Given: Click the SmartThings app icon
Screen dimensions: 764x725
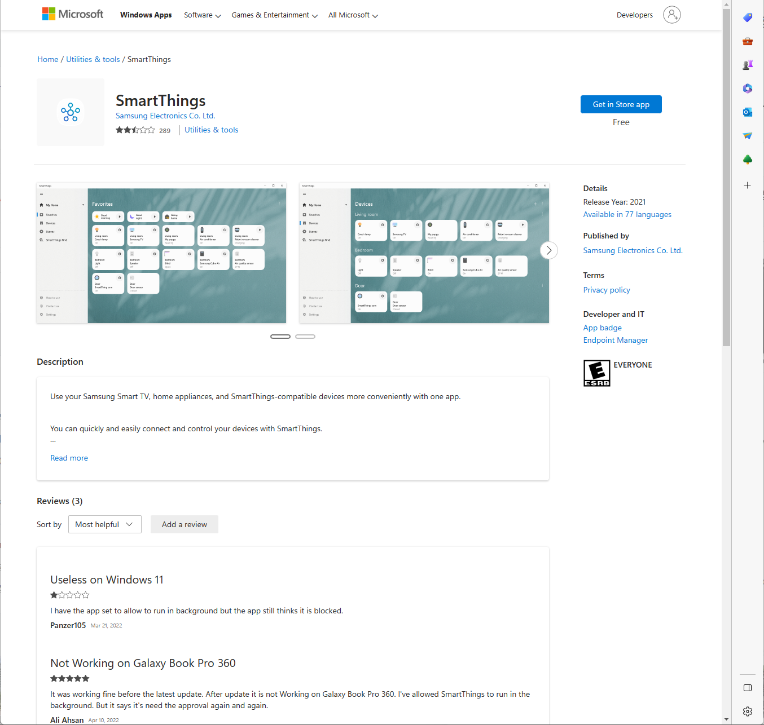Looking at the screenshot, I should (x=71, y=112).
